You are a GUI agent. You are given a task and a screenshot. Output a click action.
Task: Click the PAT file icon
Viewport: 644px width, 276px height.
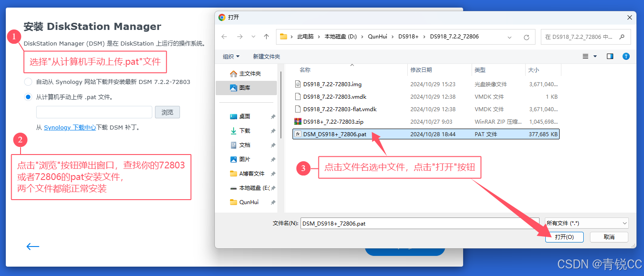coord(298,134)
